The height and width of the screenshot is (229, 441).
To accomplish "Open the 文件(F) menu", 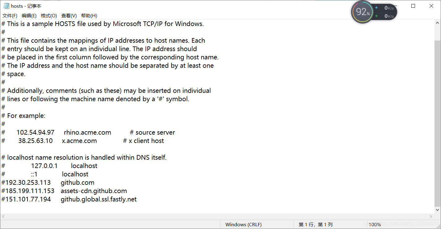I will 10,16.
